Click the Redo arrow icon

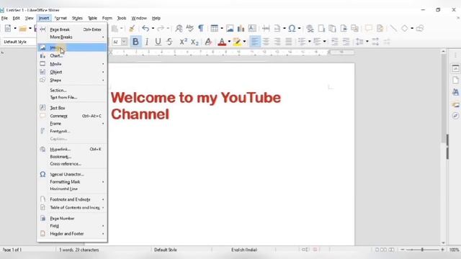(x=161, y=29)
